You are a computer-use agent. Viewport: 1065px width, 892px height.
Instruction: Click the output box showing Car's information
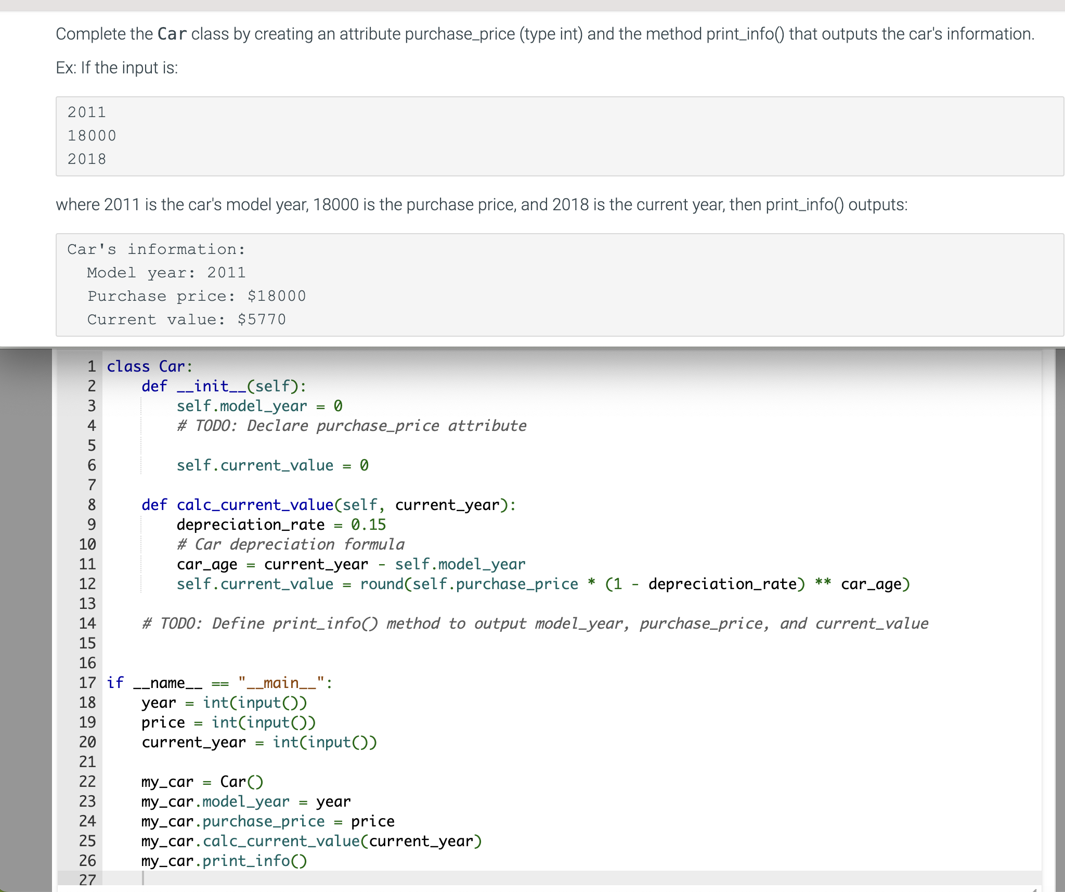(x=156, y=249)
